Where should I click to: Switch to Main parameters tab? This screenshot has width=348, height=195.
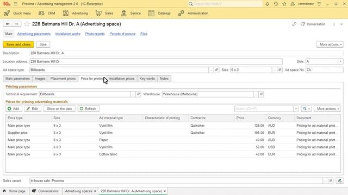(x=17, y=79)
